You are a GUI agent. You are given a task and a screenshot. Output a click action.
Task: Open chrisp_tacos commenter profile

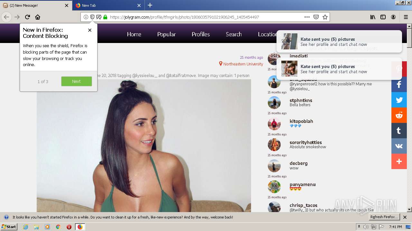[304, 205]
